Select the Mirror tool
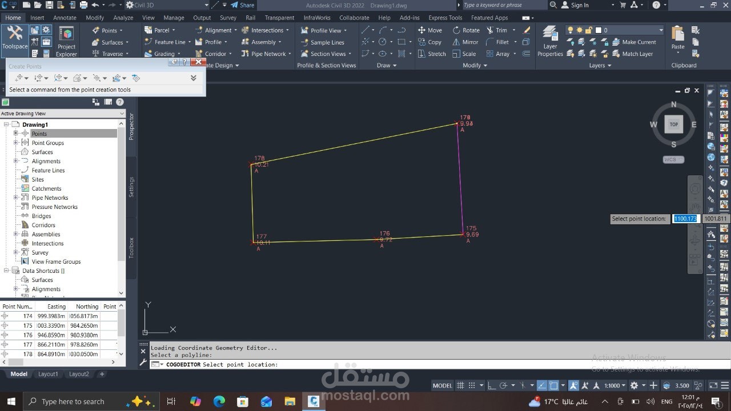This screenshot has width=731, height=411. pyautogui.click(x=465, y=42)
